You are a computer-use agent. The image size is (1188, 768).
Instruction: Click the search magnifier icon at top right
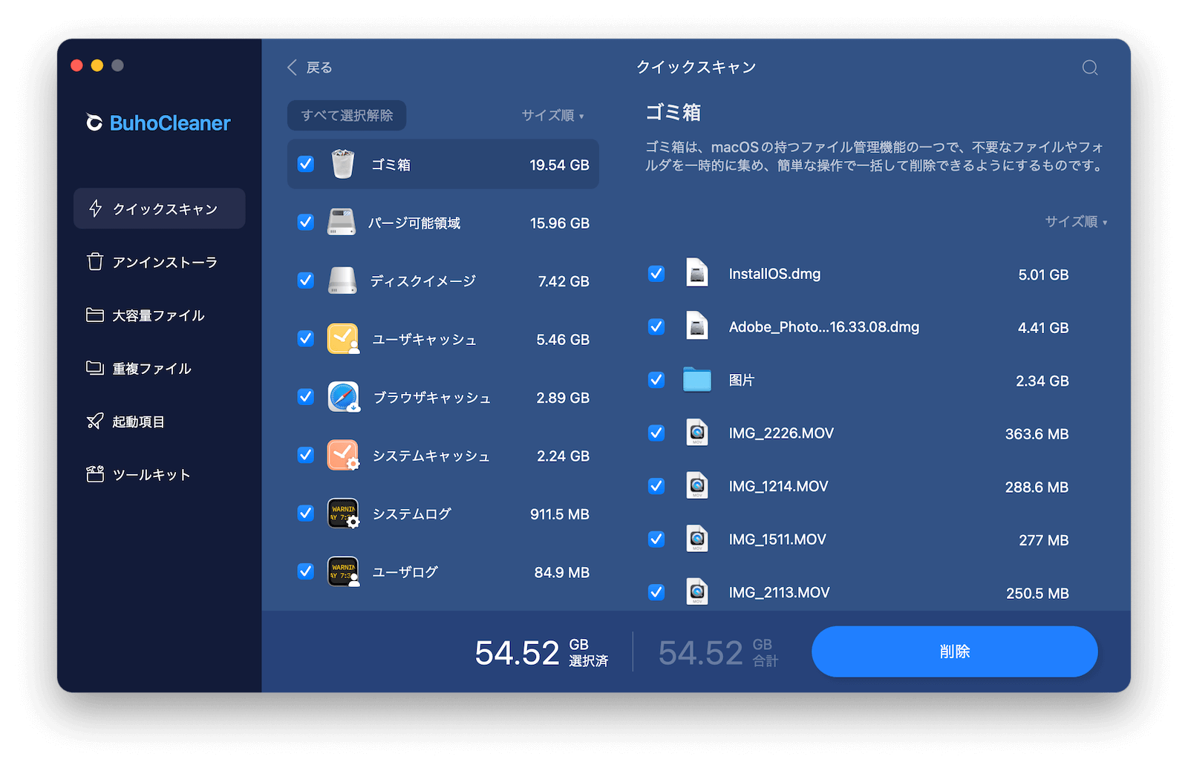pyautogui.click(x=1090, y=68)
